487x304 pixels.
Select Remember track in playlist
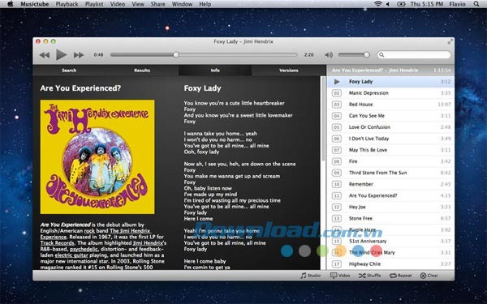pos(390,184)
